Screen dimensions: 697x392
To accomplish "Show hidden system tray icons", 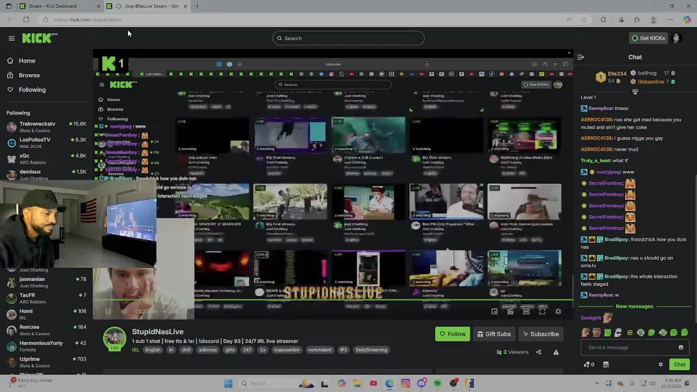I will pos(597,383).
